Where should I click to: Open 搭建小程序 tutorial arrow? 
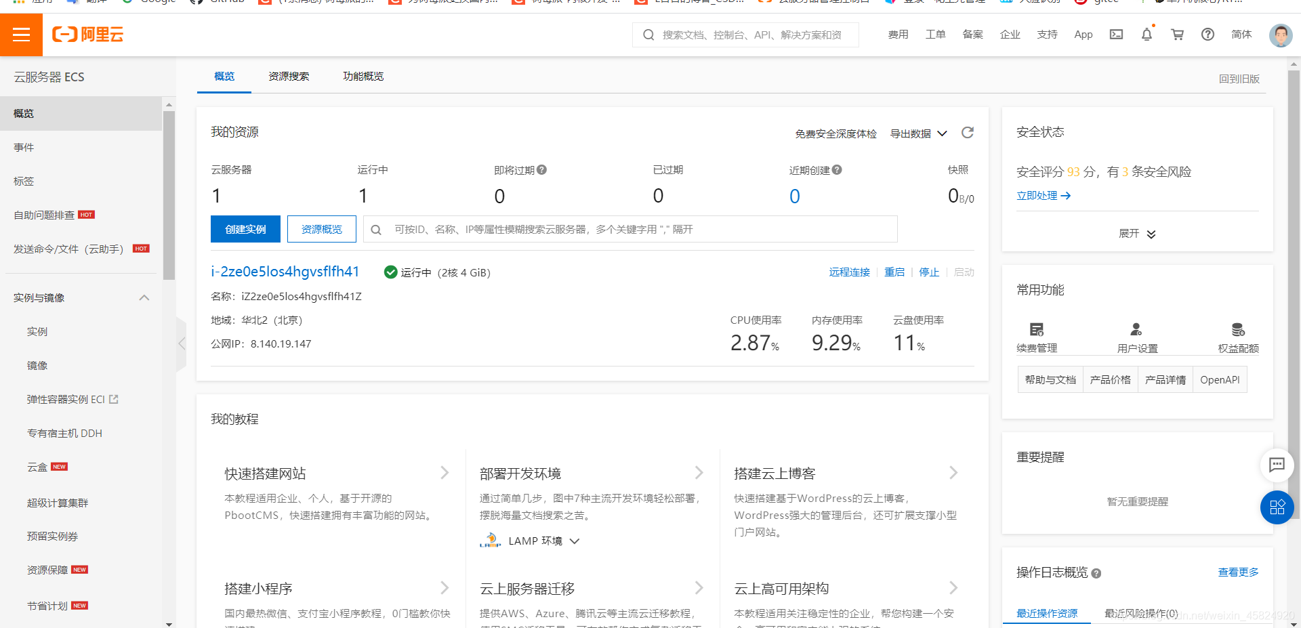tap(445, 588)
